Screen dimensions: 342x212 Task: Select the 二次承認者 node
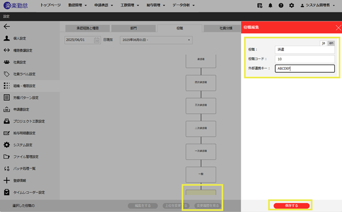coord(201,129)
